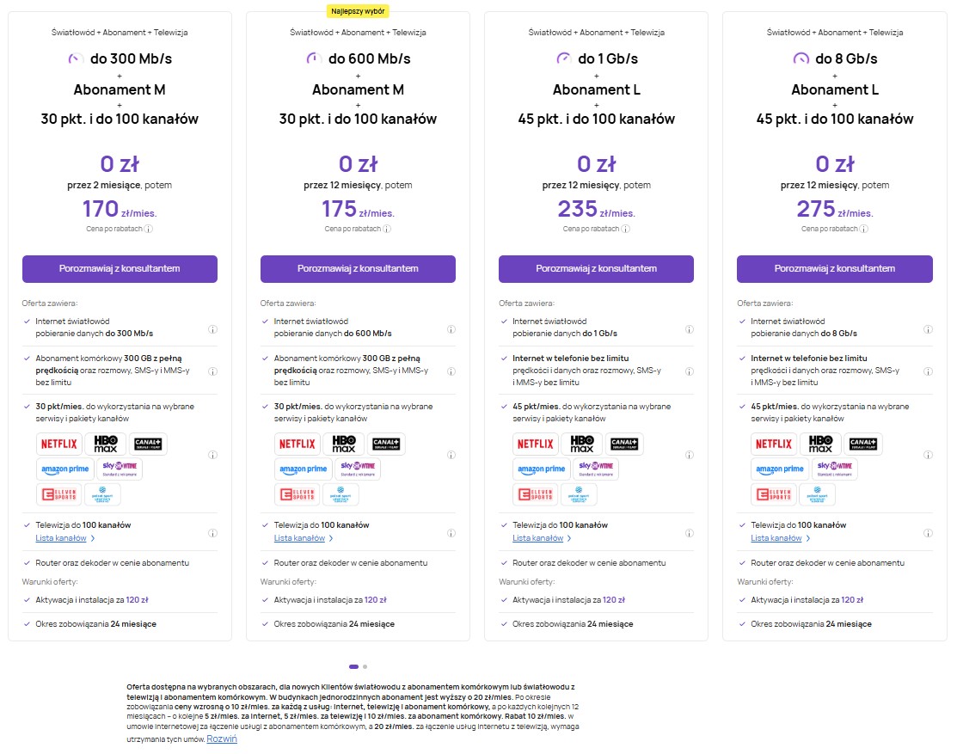Select the HBO Max logo in the 600 Mb/s plan
The width and height of the screenshot is (957, 754).
tap(344, 444)
